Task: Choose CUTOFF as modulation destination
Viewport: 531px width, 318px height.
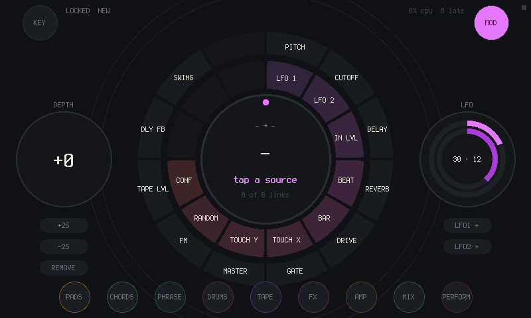Action: click(x=346, y=78)
